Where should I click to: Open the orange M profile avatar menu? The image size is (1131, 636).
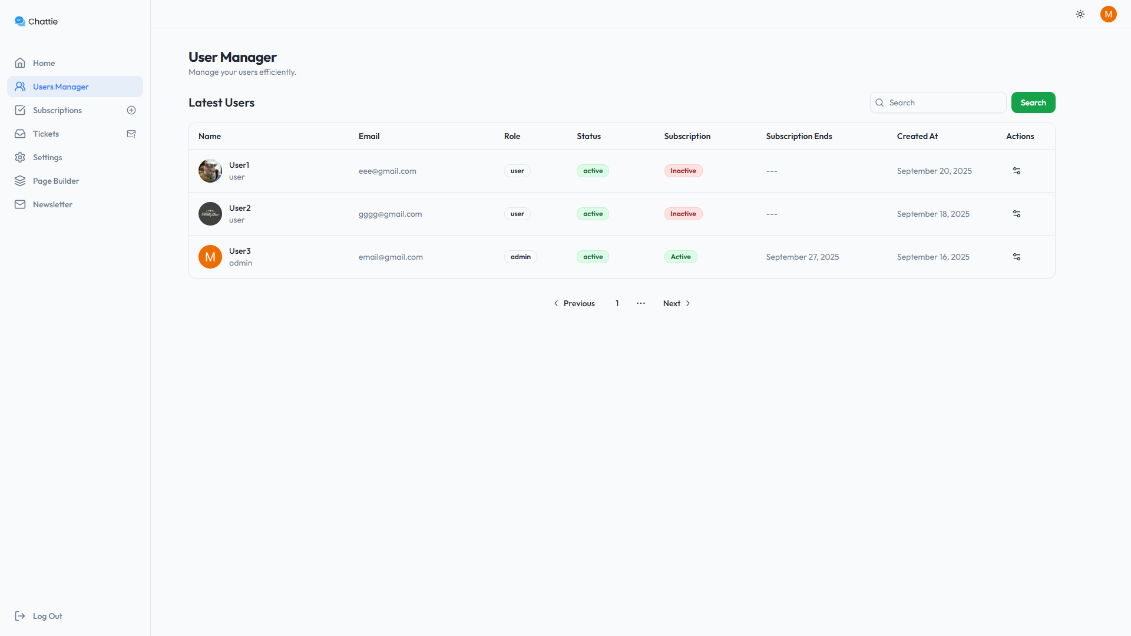coord(1108,14)
